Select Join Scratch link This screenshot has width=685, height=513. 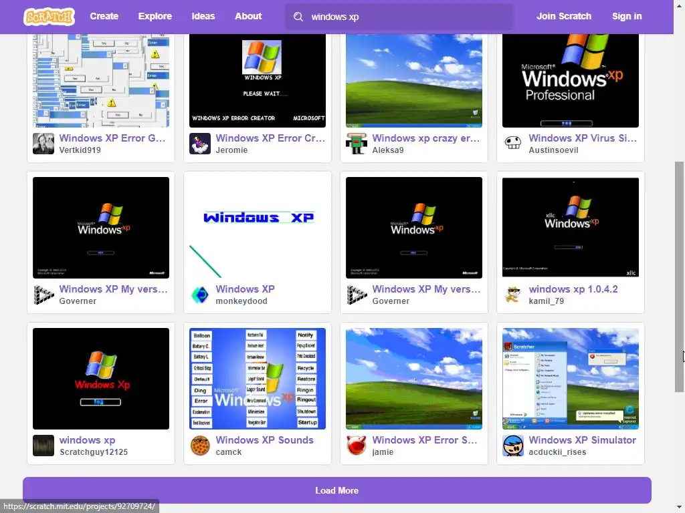pyautogui.click(x=563, y=16)
